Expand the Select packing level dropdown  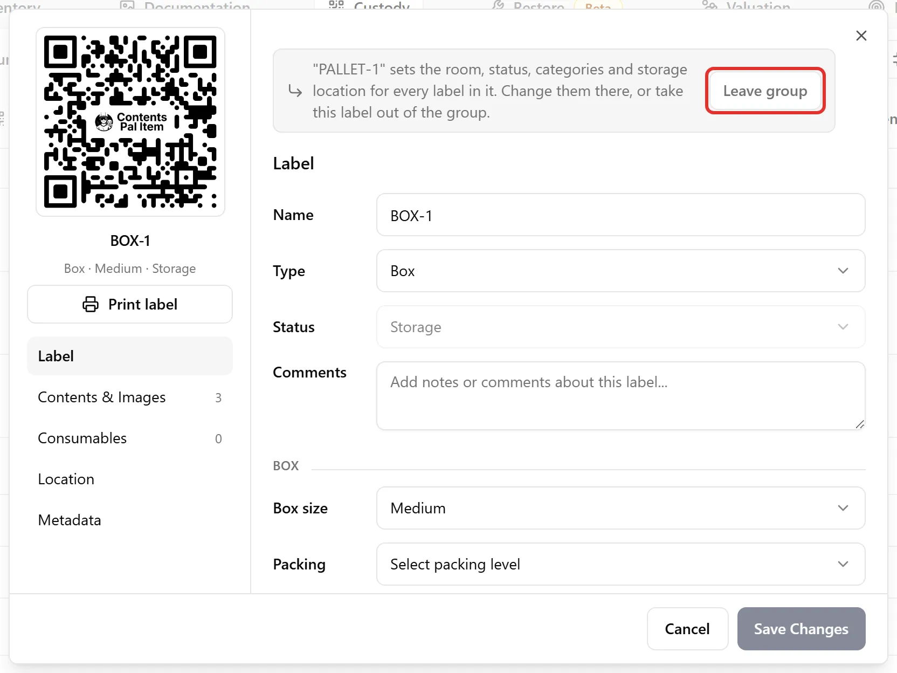pos(620,564)
